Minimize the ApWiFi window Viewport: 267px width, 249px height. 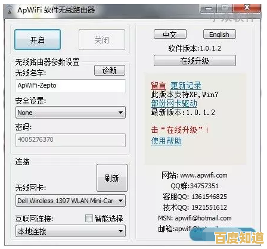(x=208, y=8)
